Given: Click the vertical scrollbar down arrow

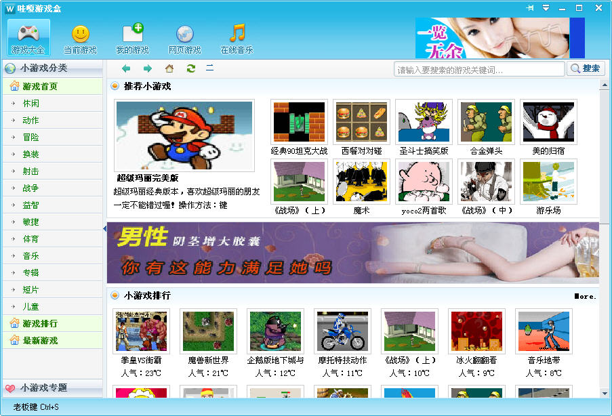Looking at the screenshot, I should point(605,392).
